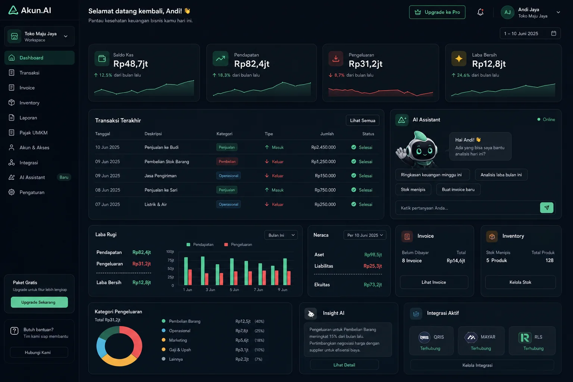
Task: Click the expense category donut chart
Action: pyautogui.click(x=119, y=346)
